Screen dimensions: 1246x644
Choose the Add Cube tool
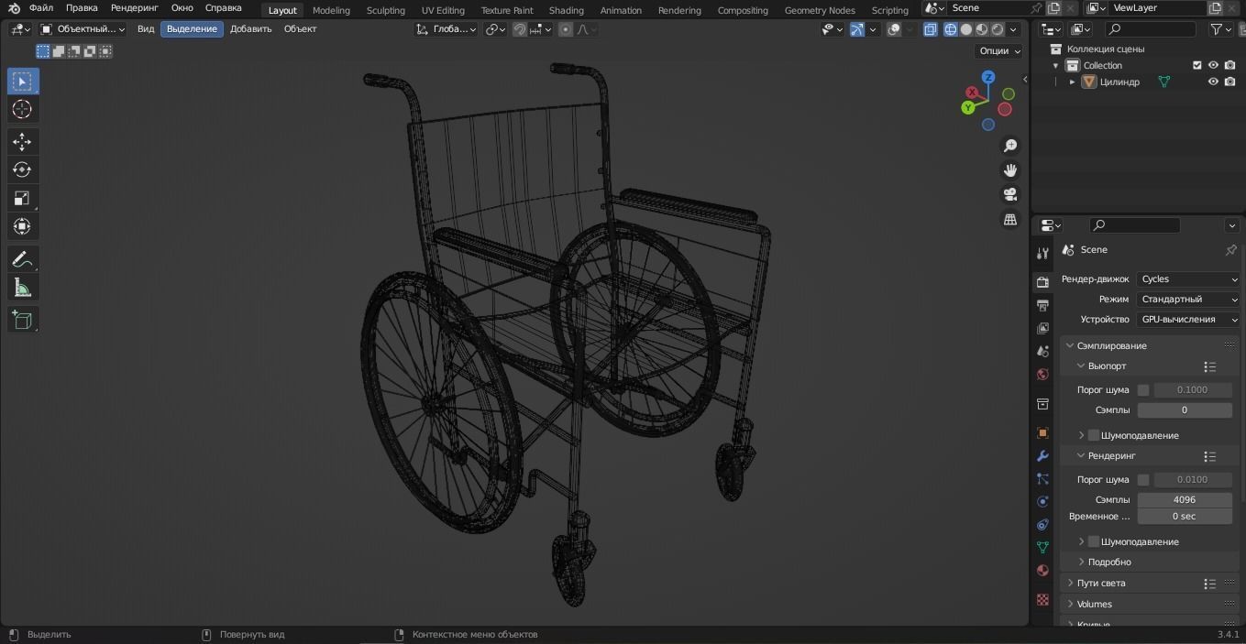click(x=23, y=320)
